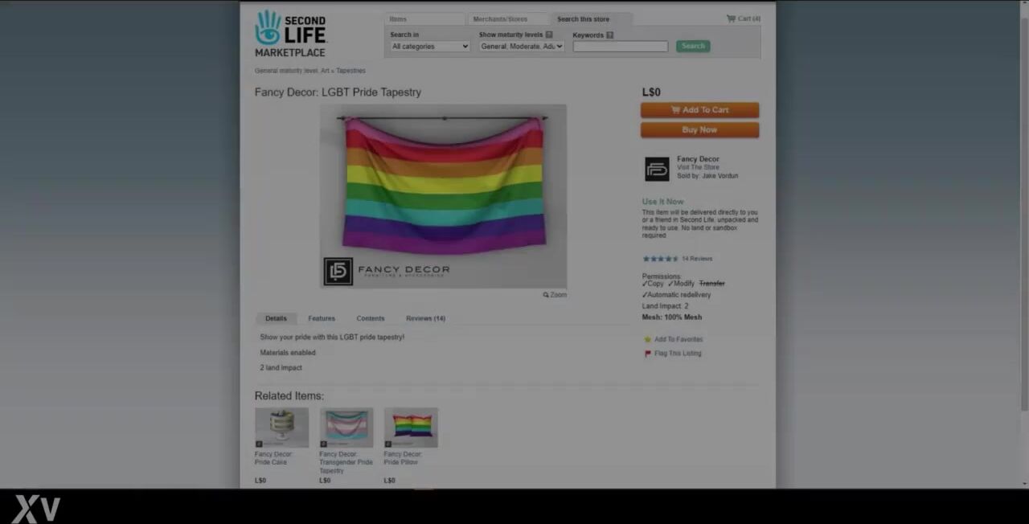Click the Fancy Decor store logo

coord(657,169)
